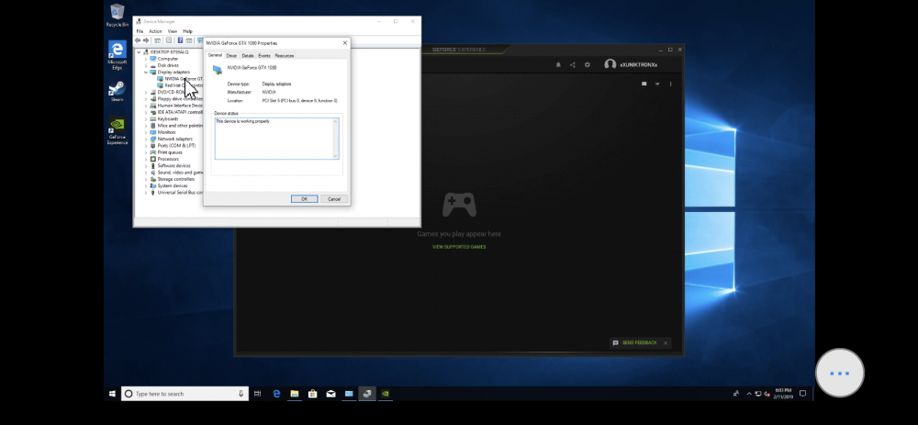Open the Action menu in Device Manager

[x=155, y=31]
